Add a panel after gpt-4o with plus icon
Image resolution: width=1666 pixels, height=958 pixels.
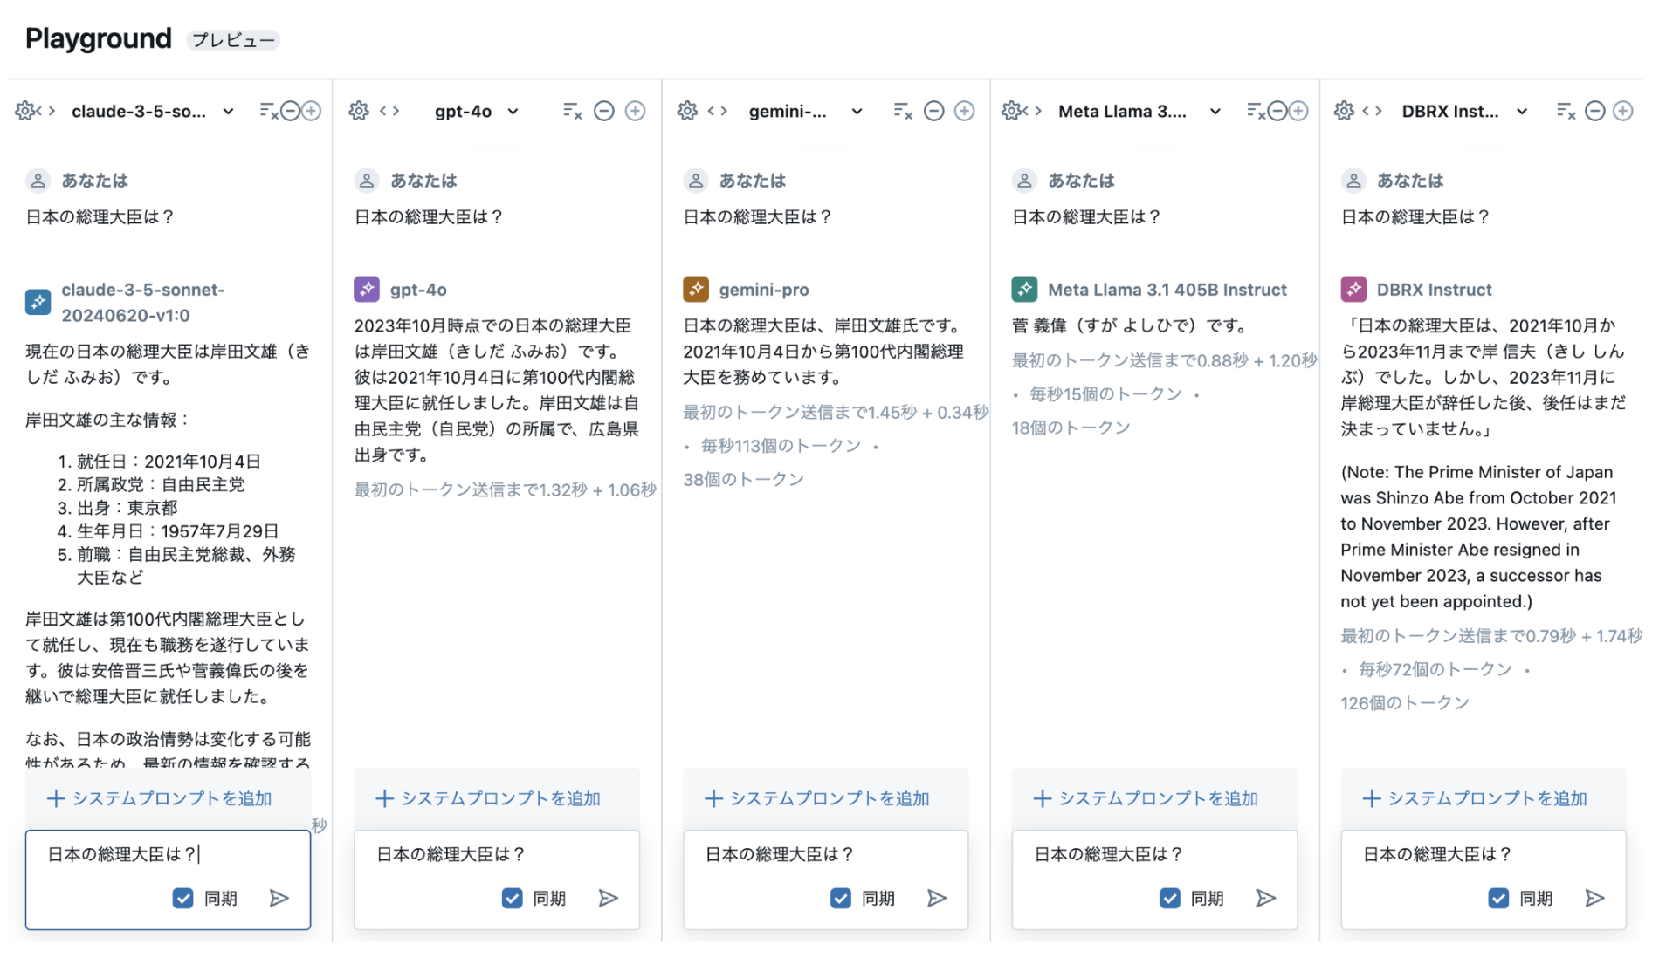pyautogui.click(x=636, y=111)
